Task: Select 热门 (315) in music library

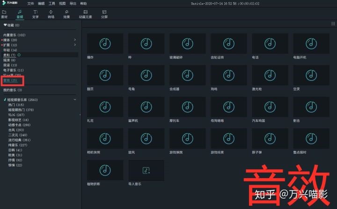Action: [16, 105]
